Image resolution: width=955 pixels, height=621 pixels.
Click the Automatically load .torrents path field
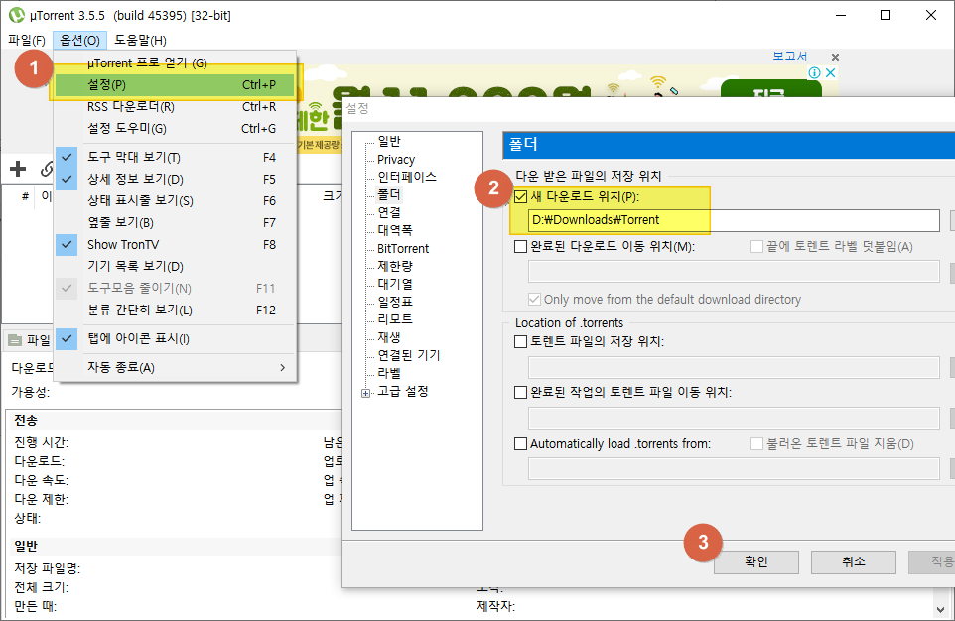(x=734, y=469)
